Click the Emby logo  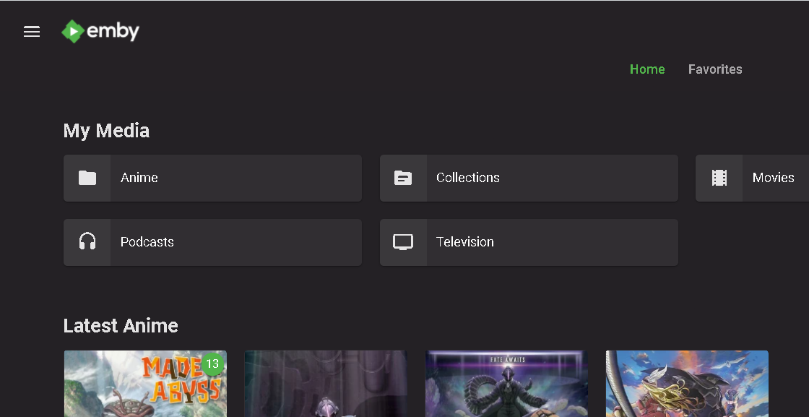click(x=100, y=31)
